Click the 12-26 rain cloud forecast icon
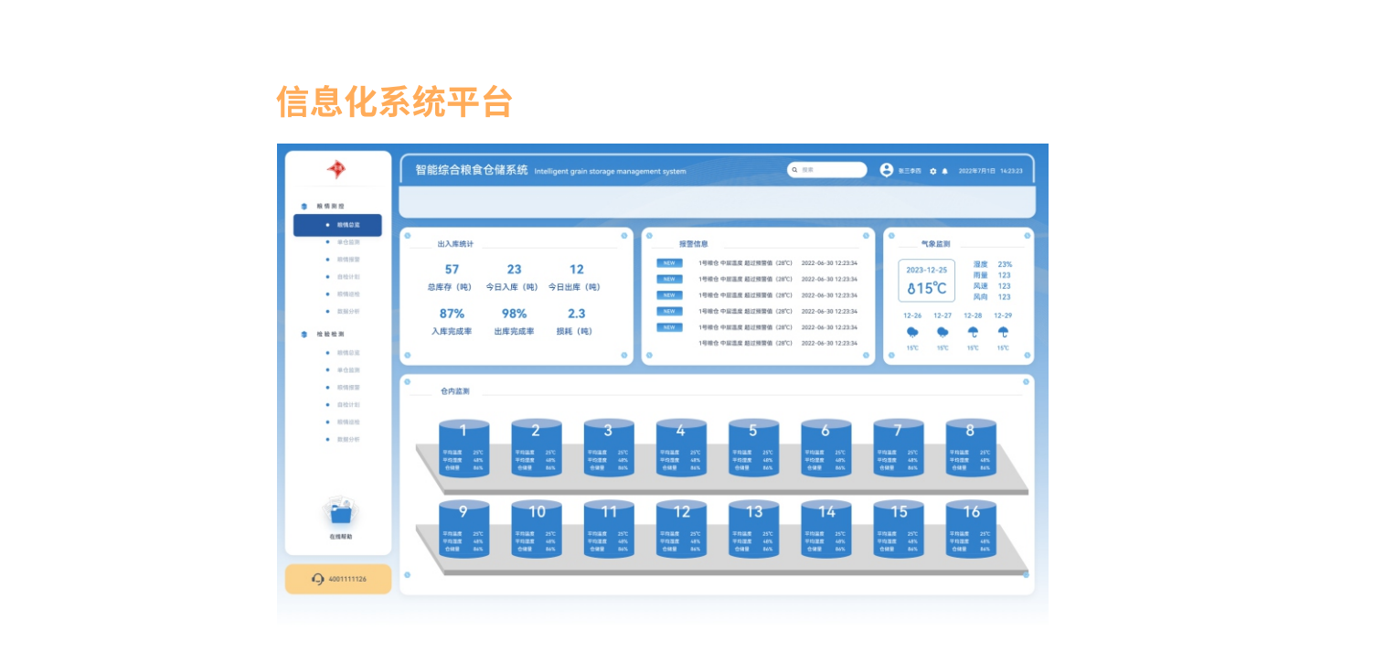Screen dimensions: 1374x662 tap(912, 333)
